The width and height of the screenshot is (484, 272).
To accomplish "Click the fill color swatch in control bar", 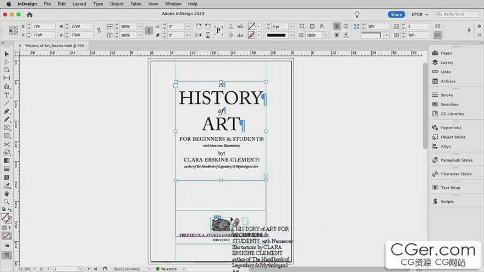I will (x=251, y=26).
